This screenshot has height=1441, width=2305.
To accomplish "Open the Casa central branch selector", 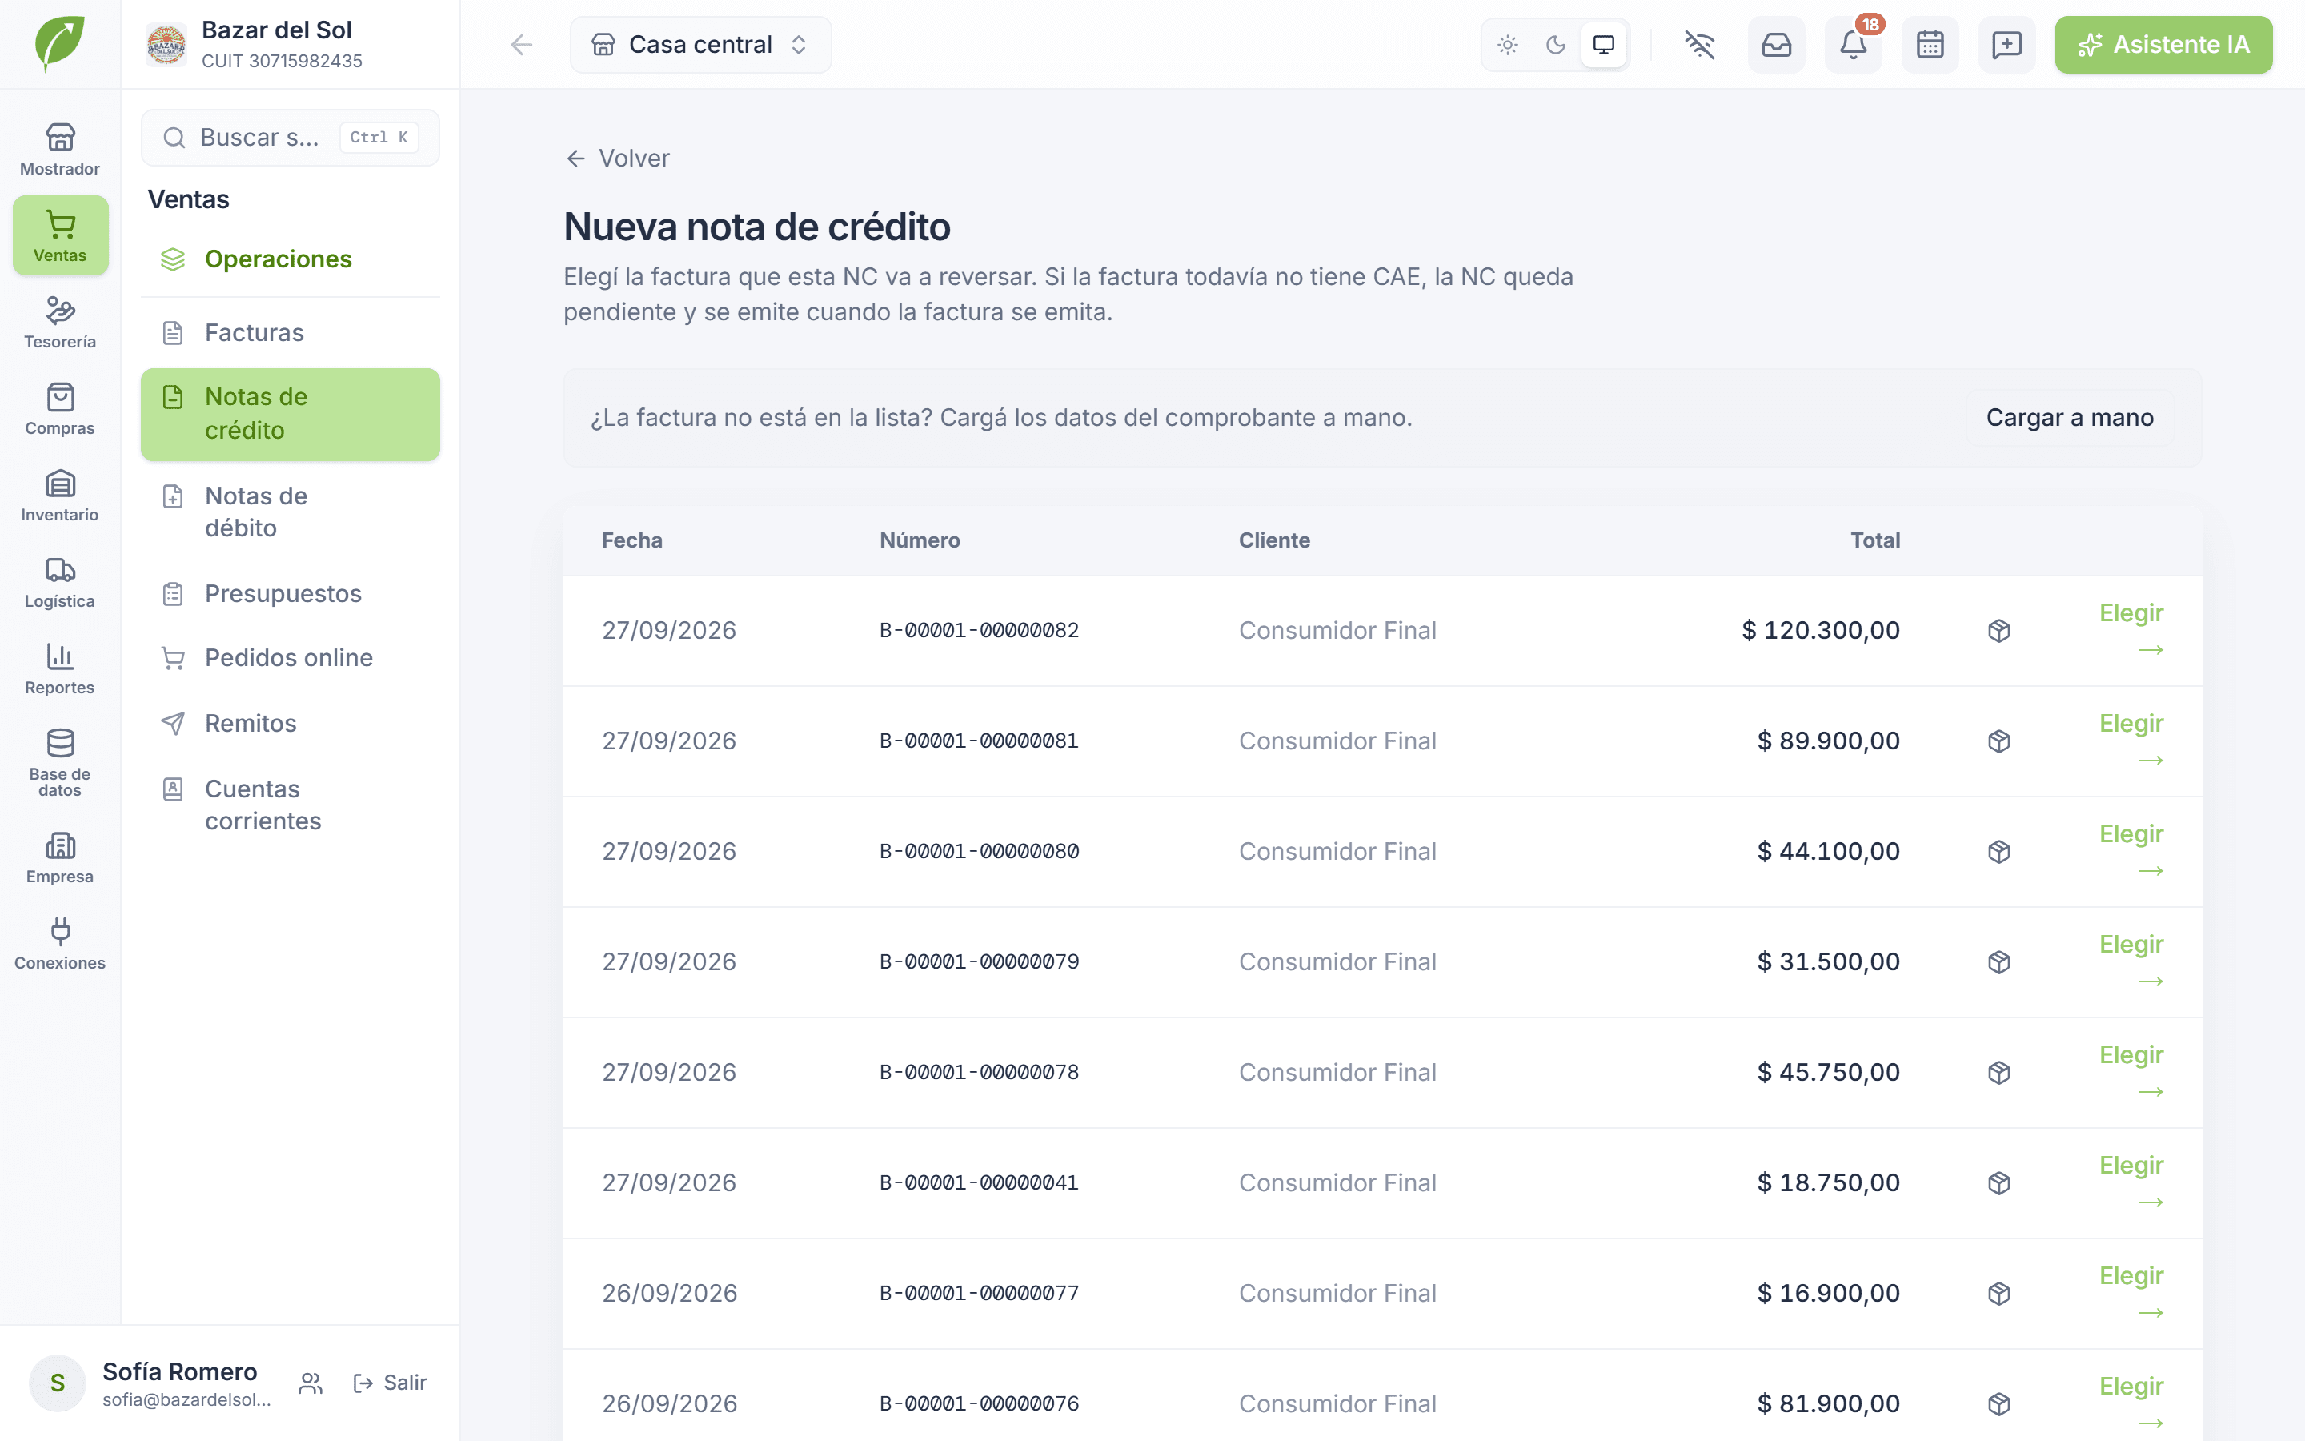I will [x=700, y=45].
